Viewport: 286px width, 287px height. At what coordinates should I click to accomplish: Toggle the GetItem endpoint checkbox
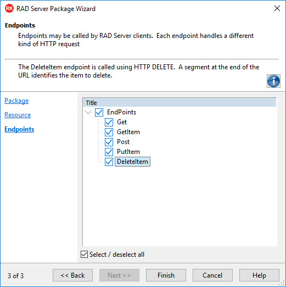109,132
